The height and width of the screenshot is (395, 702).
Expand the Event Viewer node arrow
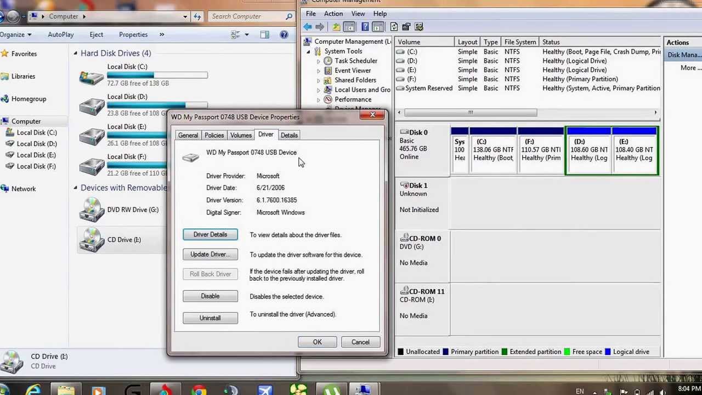click(318, 71)
